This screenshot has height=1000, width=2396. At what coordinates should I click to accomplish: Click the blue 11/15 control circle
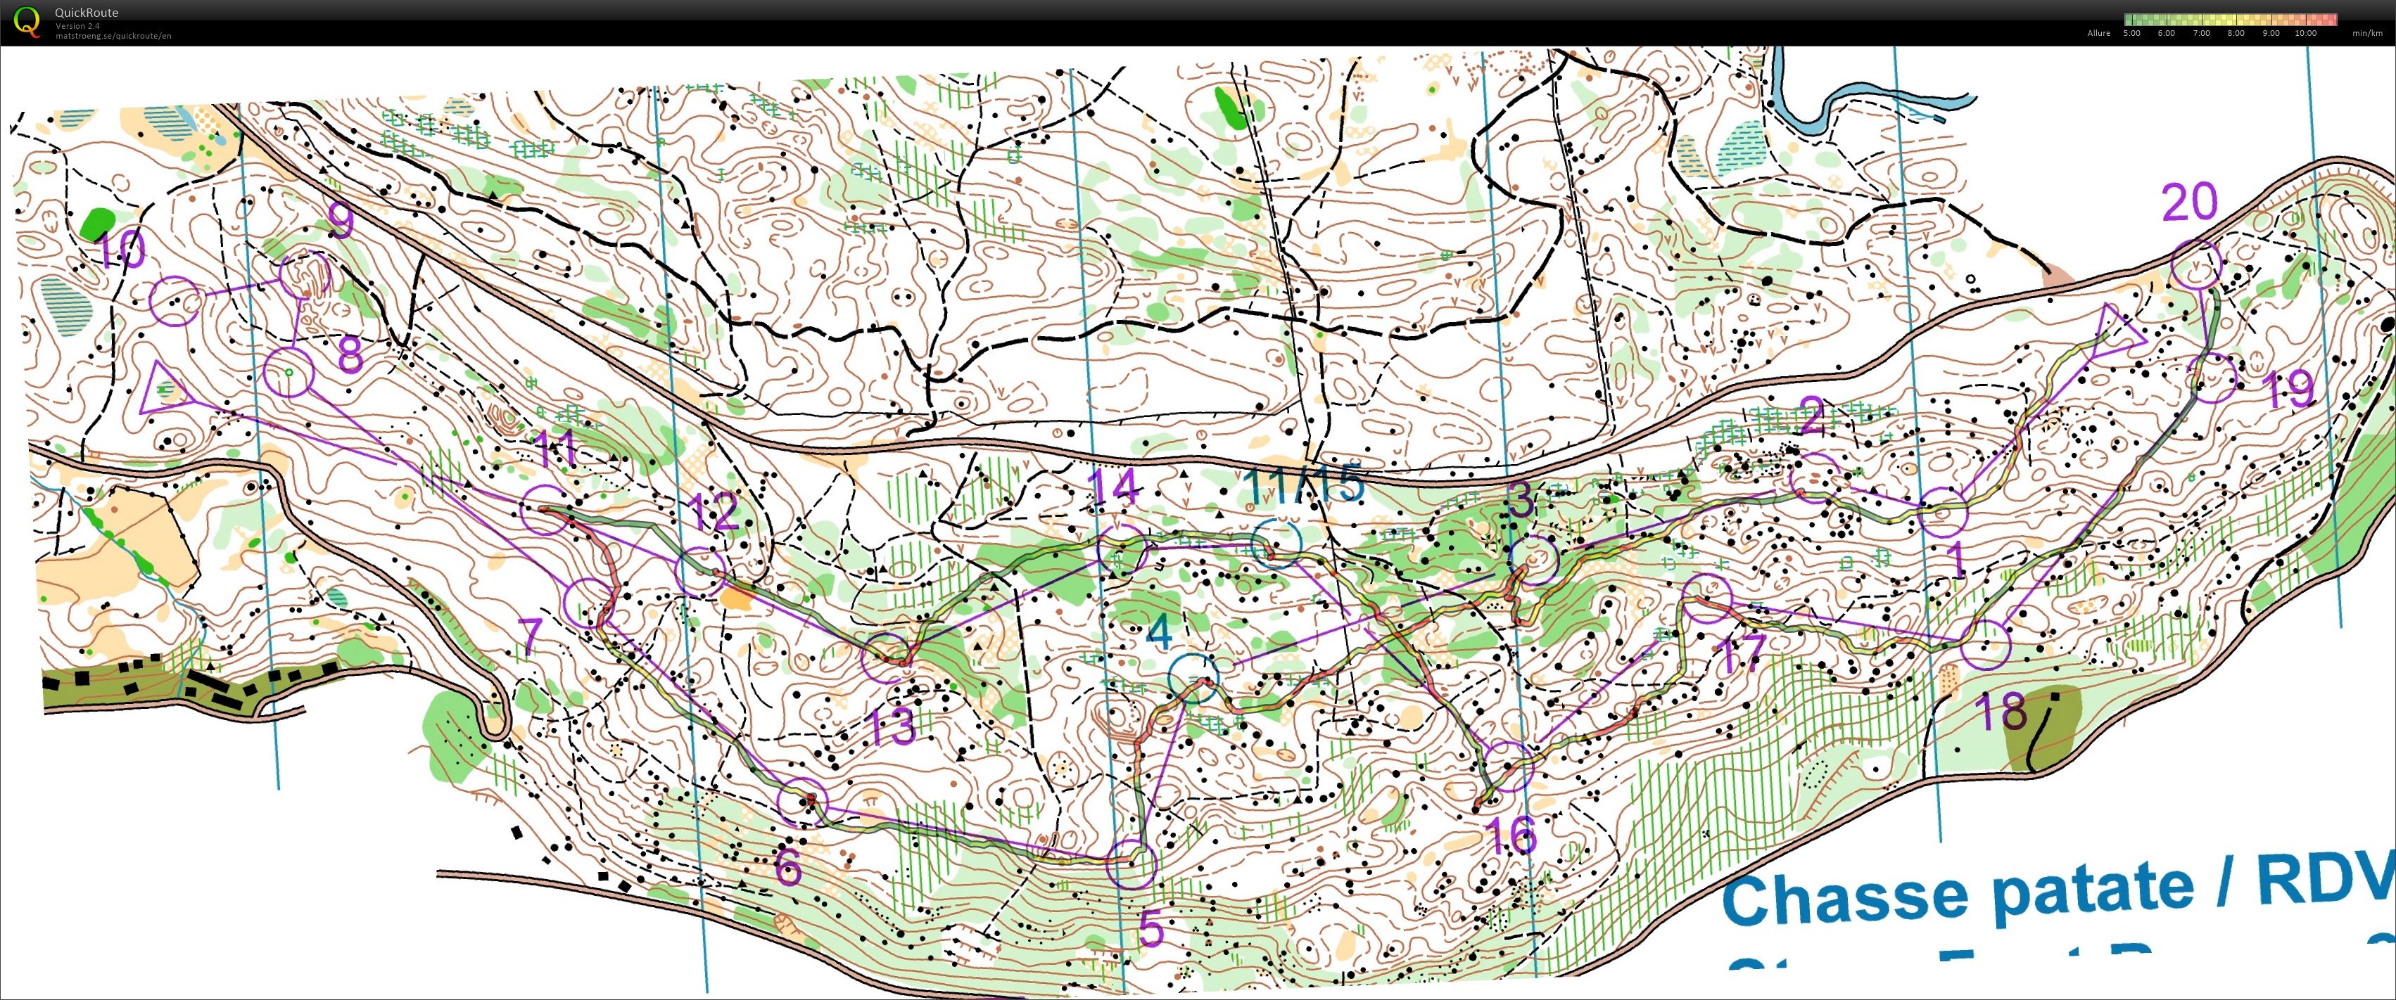pos(1276,544)
